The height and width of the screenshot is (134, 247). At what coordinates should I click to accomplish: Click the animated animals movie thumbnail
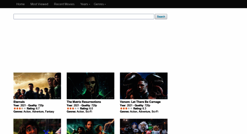point(144,126)
